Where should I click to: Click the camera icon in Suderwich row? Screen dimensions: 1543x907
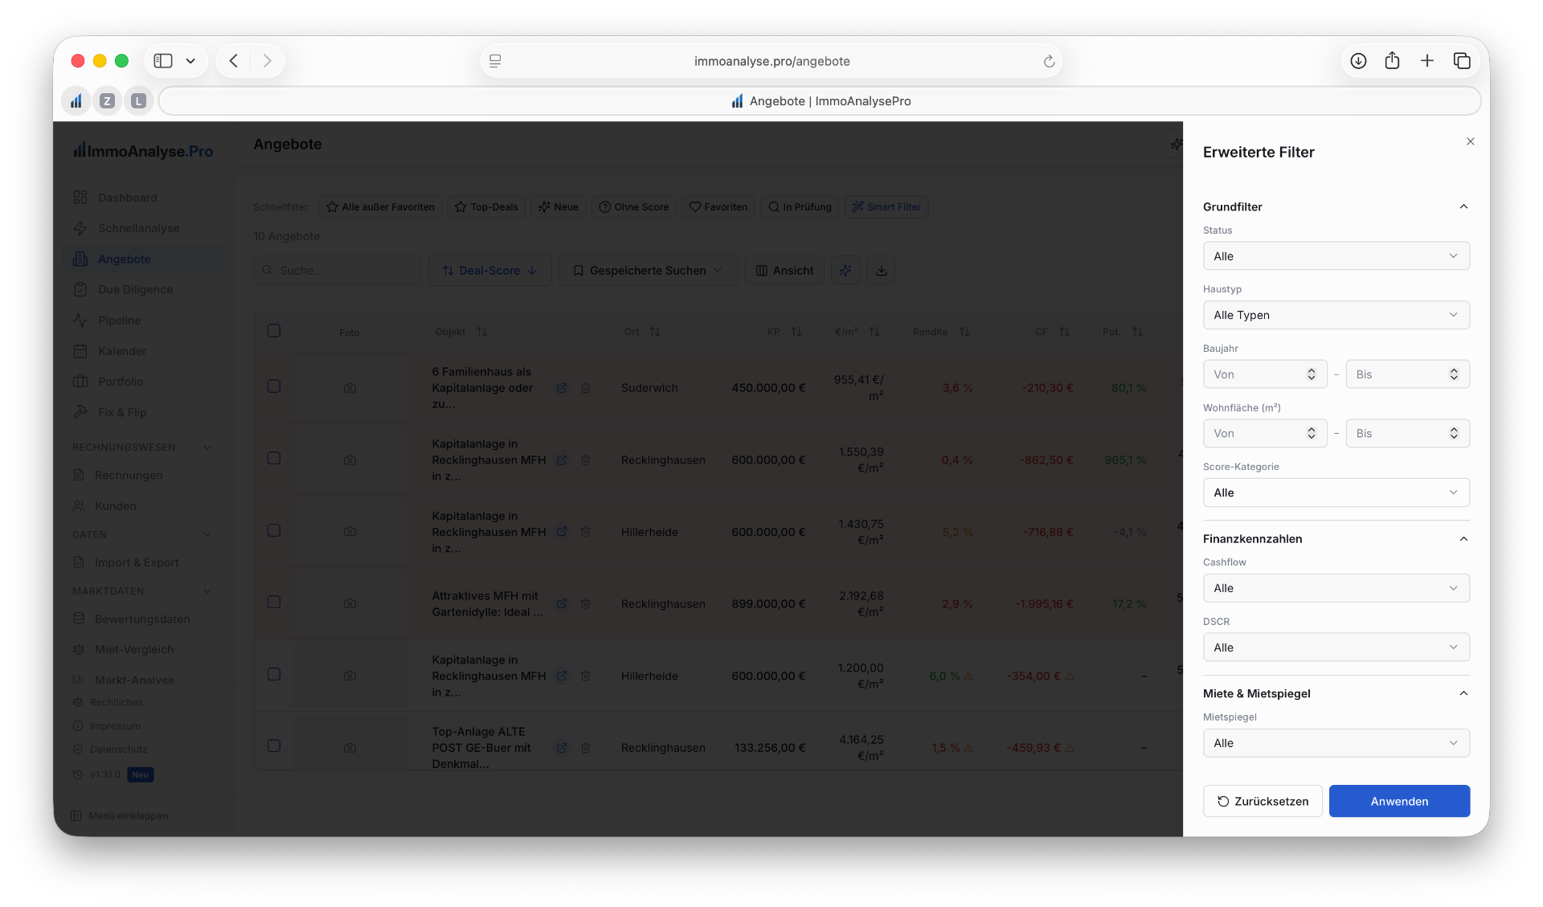click(x=350, y=388)
